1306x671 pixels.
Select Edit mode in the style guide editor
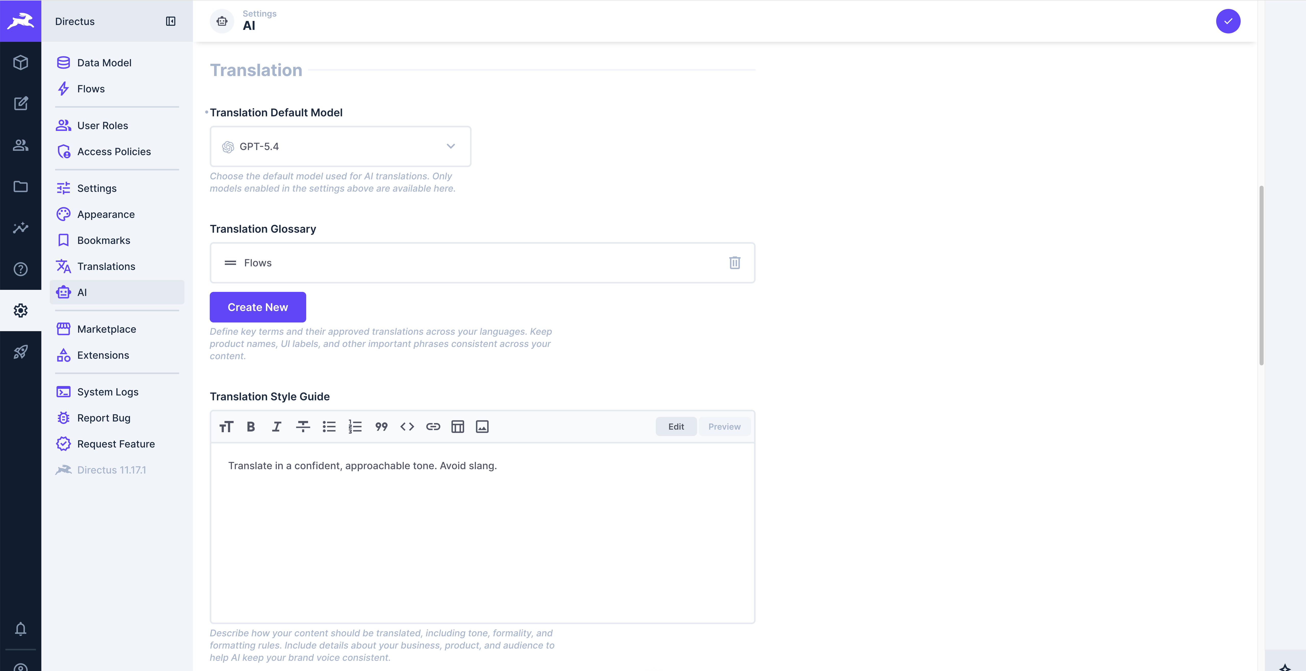(676, 426)
